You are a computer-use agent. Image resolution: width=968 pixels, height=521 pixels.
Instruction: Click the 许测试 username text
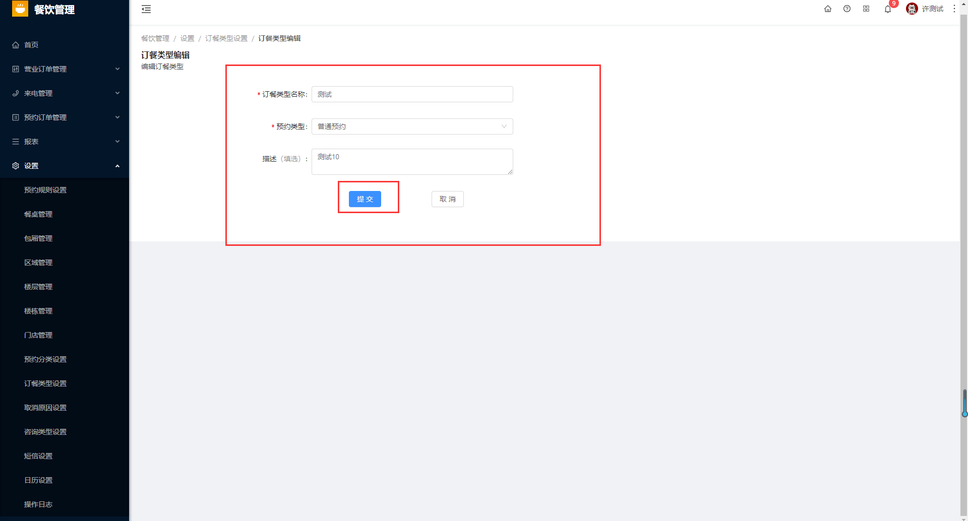[933, 9]
